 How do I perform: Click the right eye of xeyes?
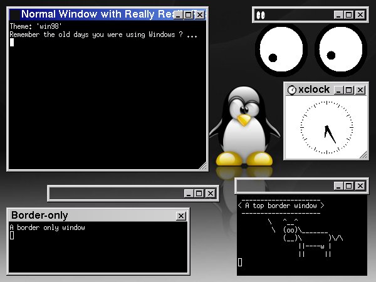coord(341,50)
